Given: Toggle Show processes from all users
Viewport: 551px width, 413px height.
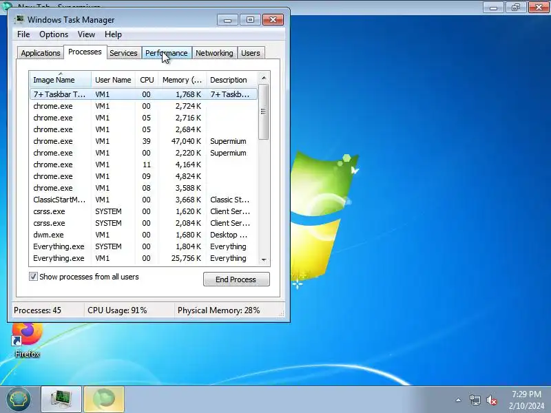Looking at the screenshot, I should point(33,277).
